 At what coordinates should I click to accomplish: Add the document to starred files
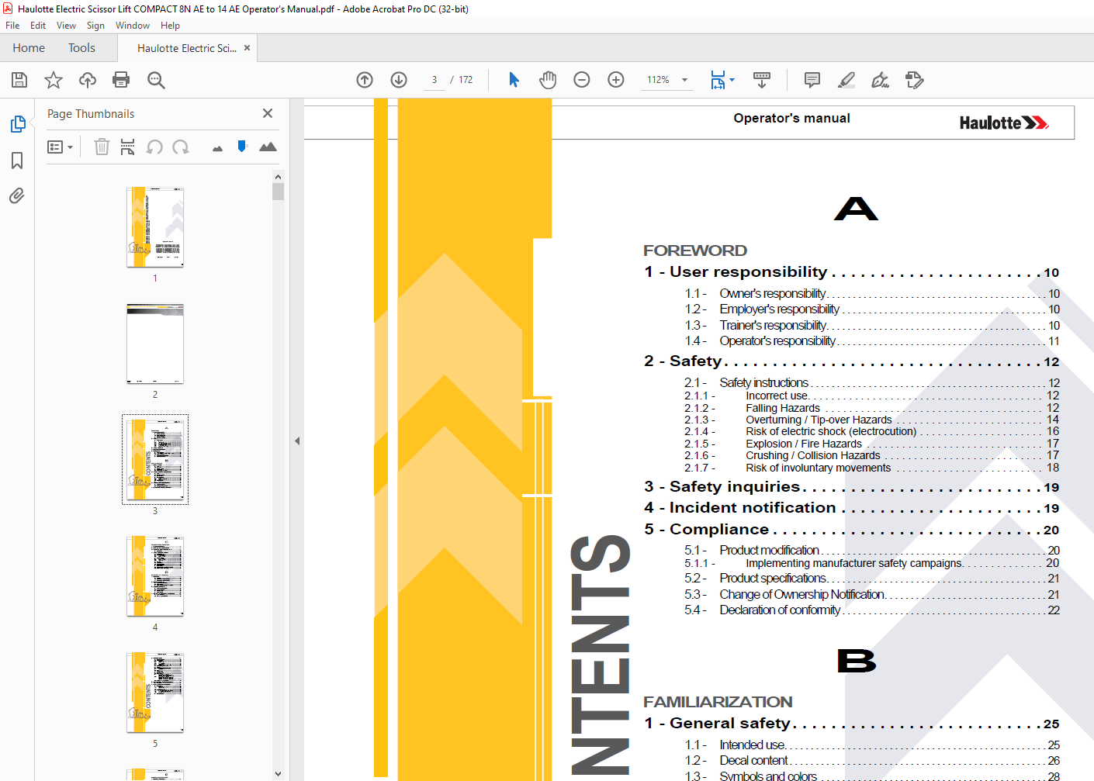click(x=54, y=80)
